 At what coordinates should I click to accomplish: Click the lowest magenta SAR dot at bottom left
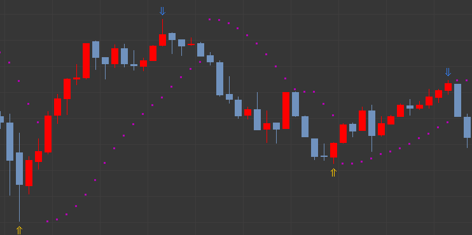47,221
